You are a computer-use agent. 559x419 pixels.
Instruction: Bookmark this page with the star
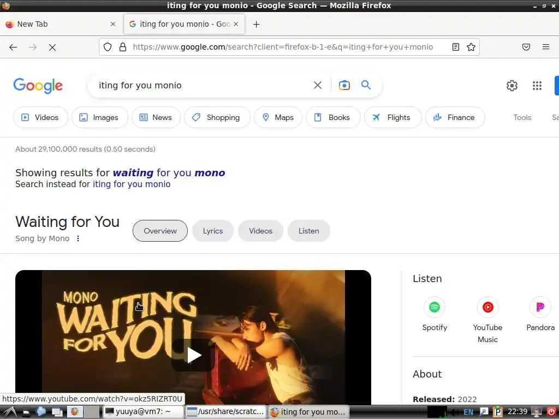click(471, 47)
